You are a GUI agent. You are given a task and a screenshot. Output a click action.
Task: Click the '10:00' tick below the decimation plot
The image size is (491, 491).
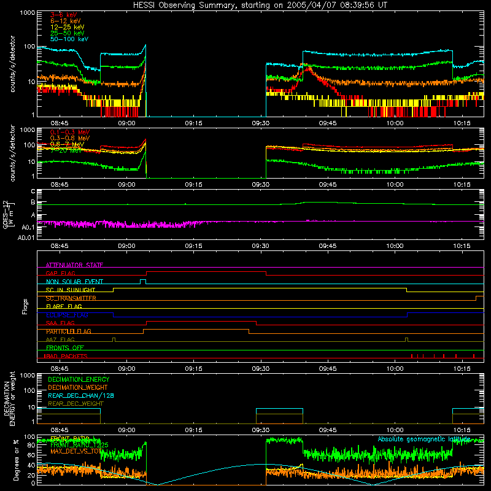[395, 430]
